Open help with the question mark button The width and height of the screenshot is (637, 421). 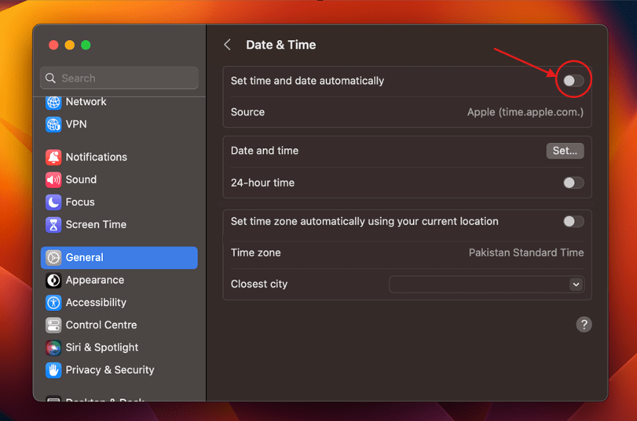coord(584,325)
